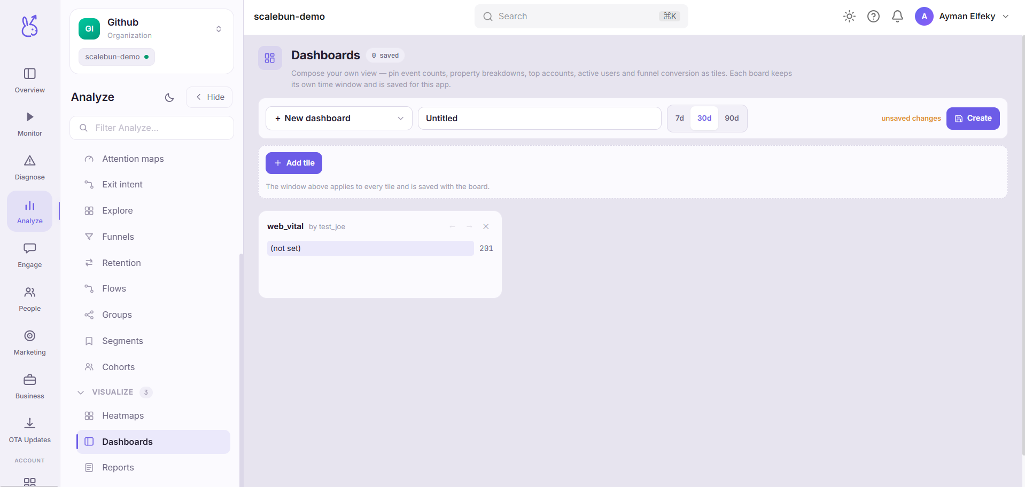This screenshot has width=1025, height=487.
Task: Open Groups
Action: tap(153, 315)
